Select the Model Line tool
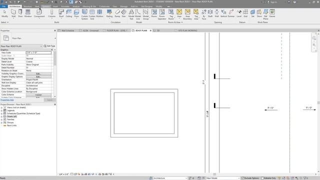 (138, 14)
